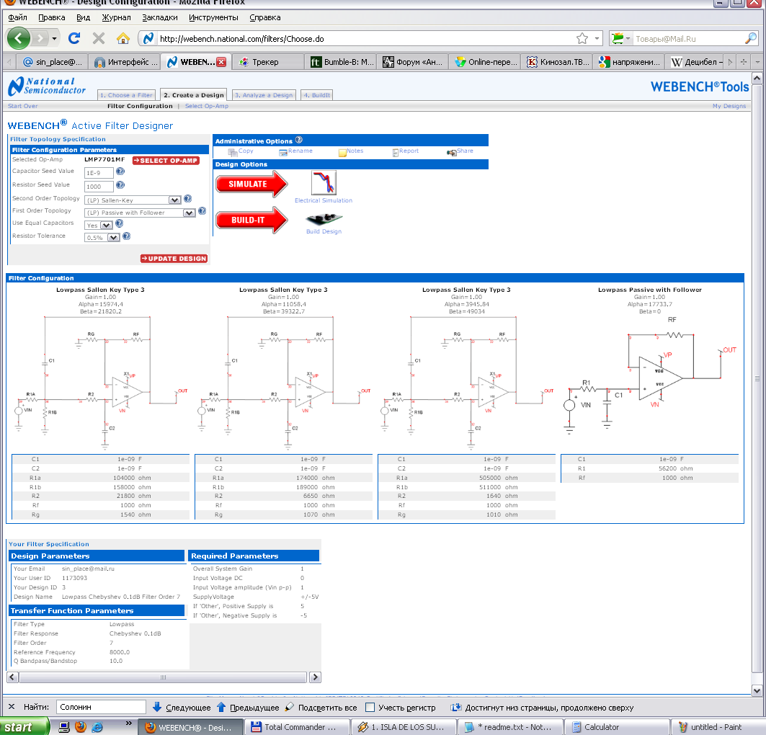Screen dimensions: 766x735
Task: Click the Capacitor Seed Value field
Action: click(99, 173)
